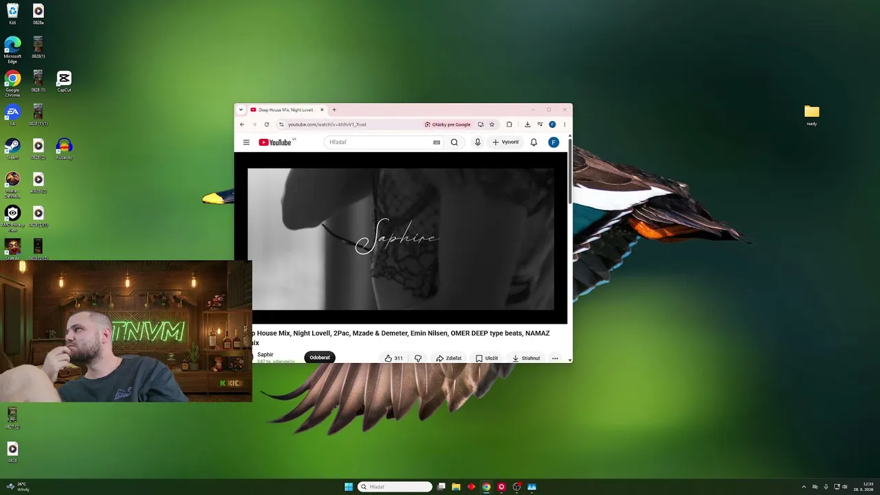Install the app via address bar icon
880x495 pixels.
(x=481, y=124)
